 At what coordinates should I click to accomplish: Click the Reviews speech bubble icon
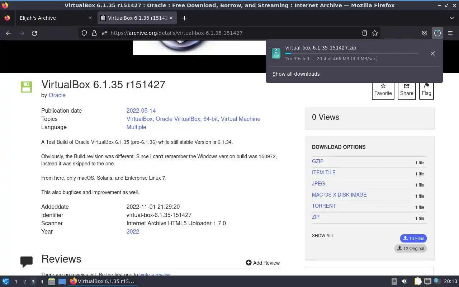coord(27,262)
